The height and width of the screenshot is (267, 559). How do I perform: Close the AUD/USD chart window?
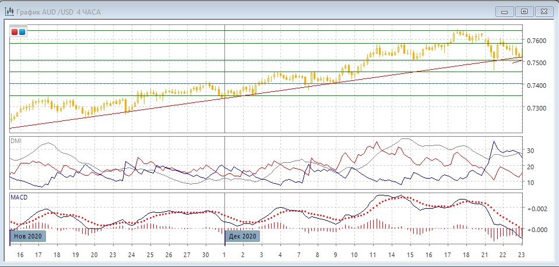click(544, 11)
